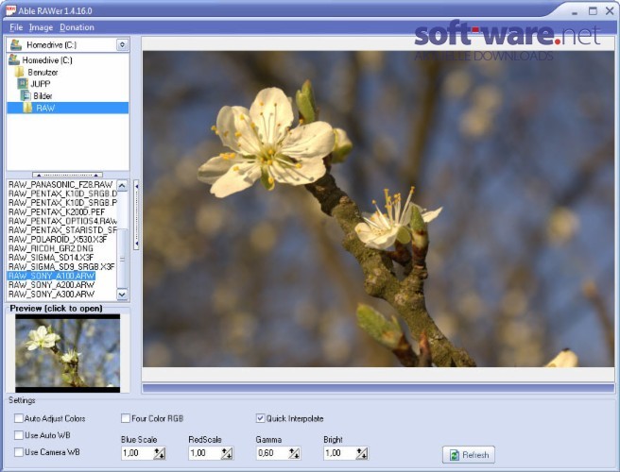The image size is (620, 472).
Task: Select file RAW_SONY_A100.ARW
Action: click(51, 276)
